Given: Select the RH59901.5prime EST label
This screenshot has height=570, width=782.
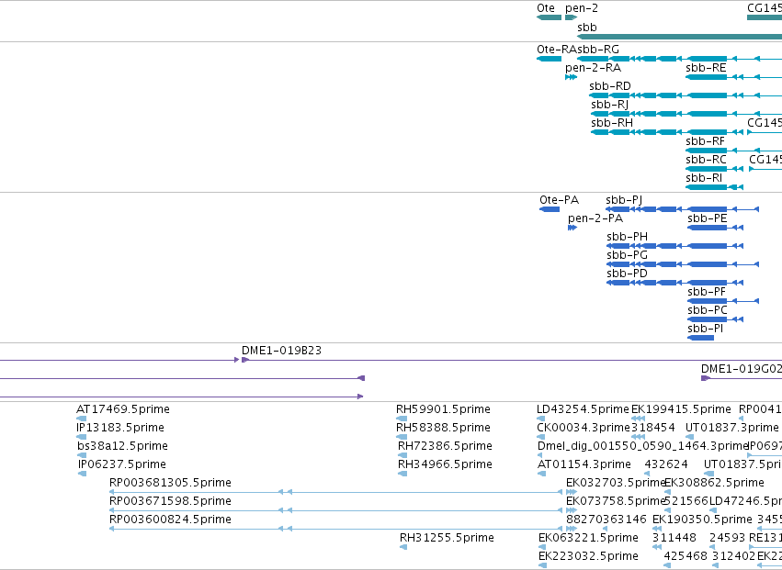Looking at the screenshot, I should pyautogui.click(x=443, y=409).
